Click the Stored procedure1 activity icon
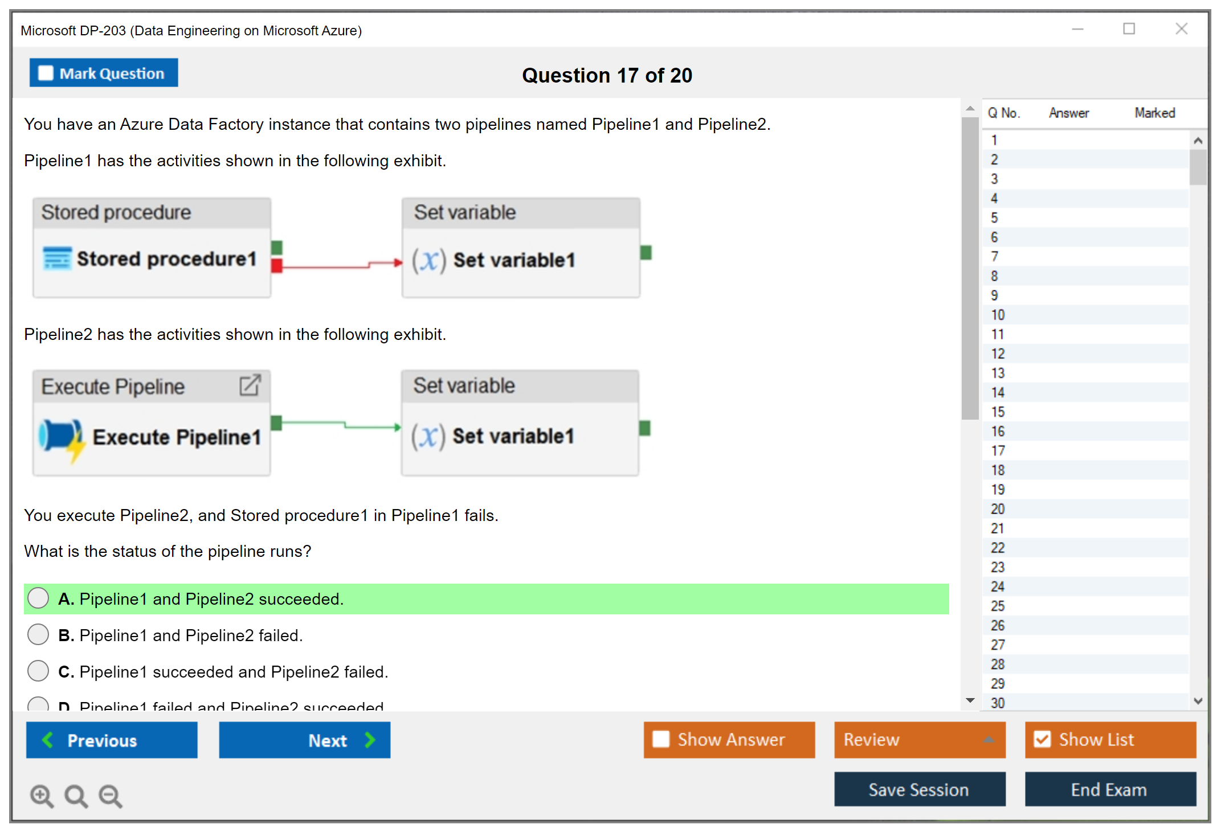This screenshot has width=1225, height=837. point(57,259)
